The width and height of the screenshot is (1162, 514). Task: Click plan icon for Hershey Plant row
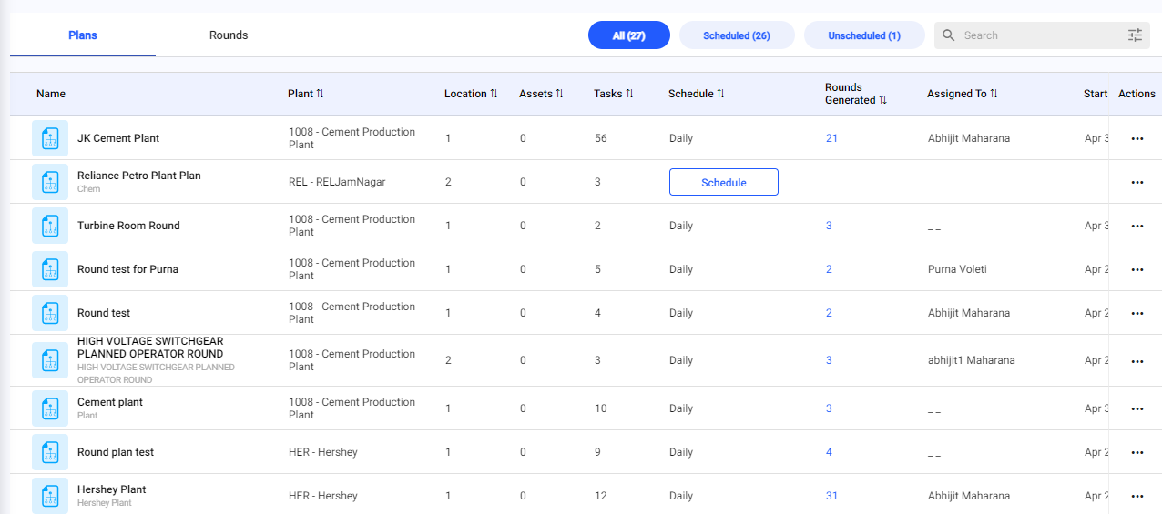[50, 496]
